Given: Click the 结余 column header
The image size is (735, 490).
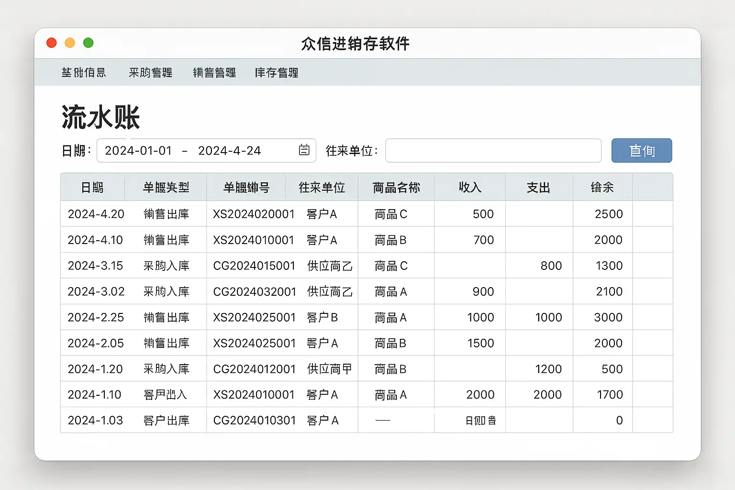Looking at the screenshot, I should pos(602,188).
